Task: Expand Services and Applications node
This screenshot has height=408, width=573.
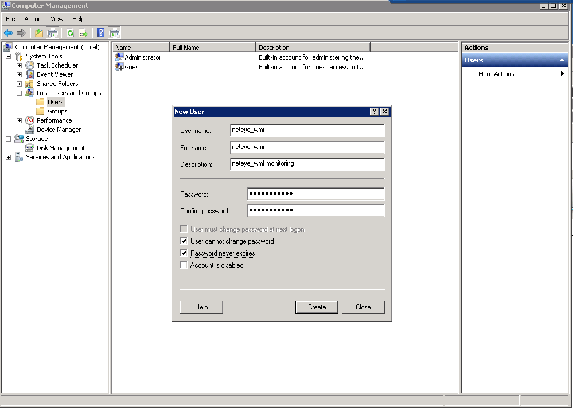Action: pos(9,157)
